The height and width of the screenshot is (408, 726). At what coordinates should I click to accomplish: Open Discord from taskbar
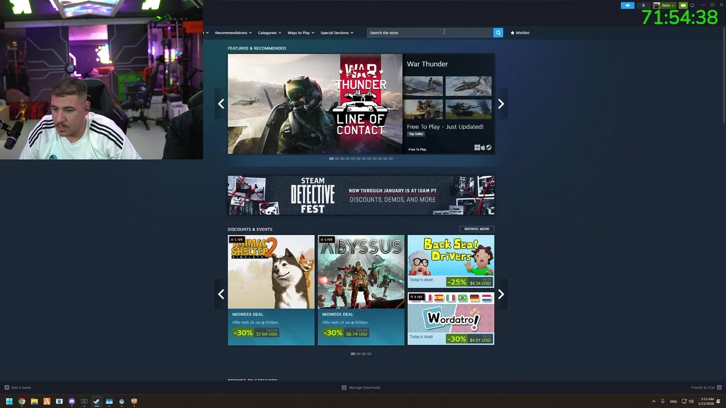tap(71, 401)
